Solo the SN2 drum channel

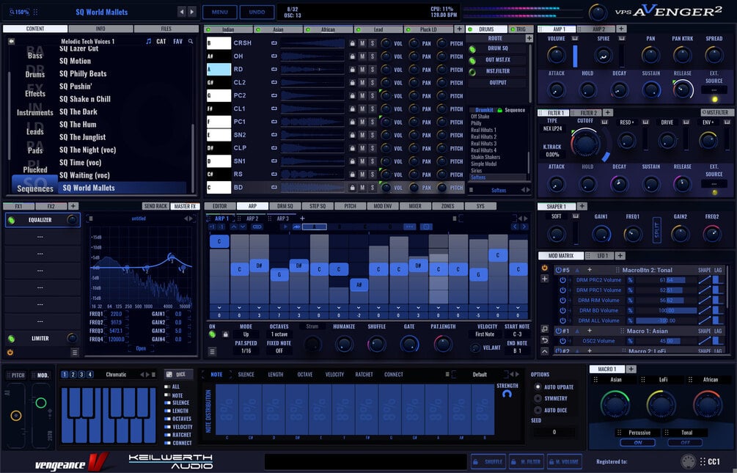pyautogui.click(x=373, y=135)
